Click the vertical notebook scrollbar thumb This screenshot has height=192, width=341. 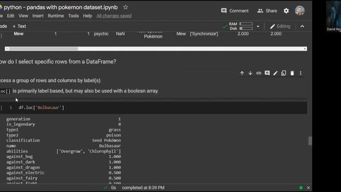(x=310, y=141)
